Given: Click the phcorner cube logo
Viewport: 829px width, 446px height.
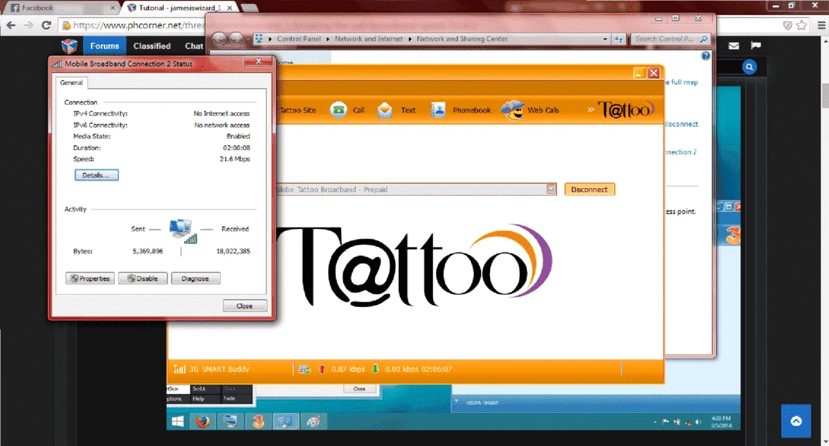Looking at the screenshot, I should coord(69,46).
